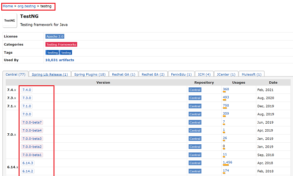Screen dimensions: 293x176
Task: Open the 174 usages link
Action: pos(226,170)
